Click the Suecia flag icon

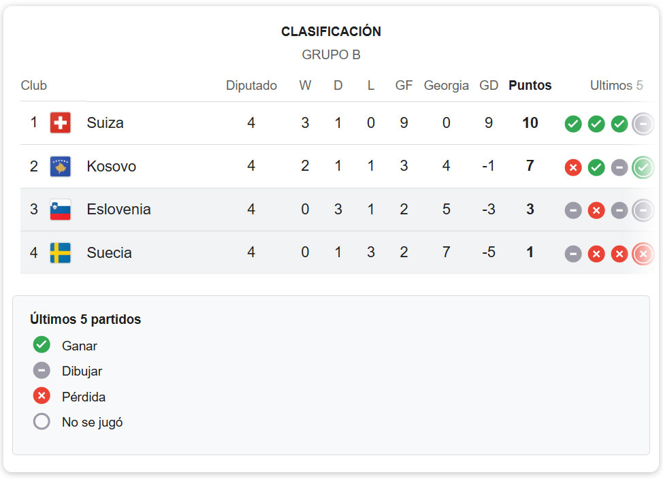(x=61, y=253)
